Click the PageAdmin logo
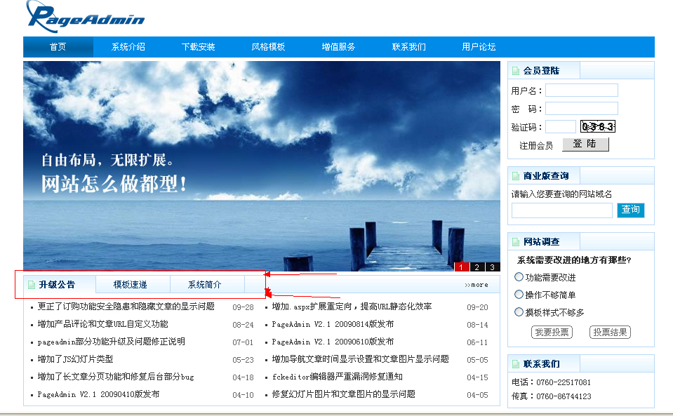The image size is (673, 416). (x=85, y=17)
